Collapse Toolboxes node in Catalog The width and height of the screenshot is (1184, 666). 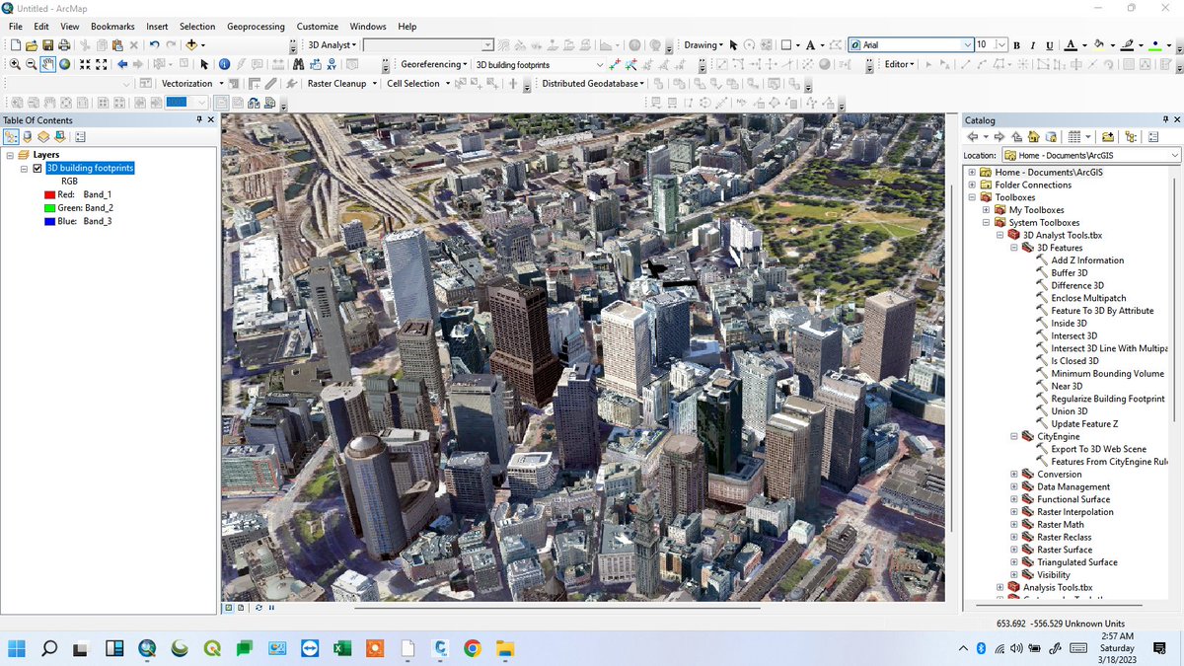pyautogui.click(x=972, y=197)
